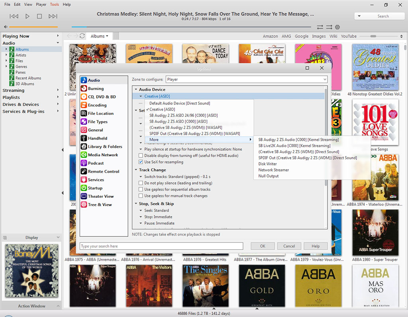
Task: Confirm options with the OK button
Action: (x=263, y=246)
